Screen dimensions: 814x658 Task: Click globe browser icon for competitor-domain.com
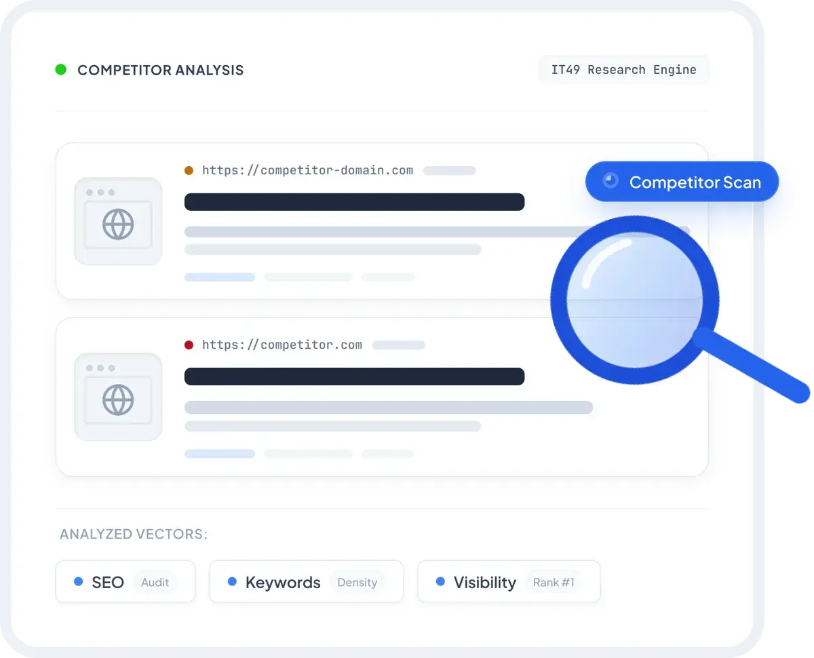pos(118,221)
